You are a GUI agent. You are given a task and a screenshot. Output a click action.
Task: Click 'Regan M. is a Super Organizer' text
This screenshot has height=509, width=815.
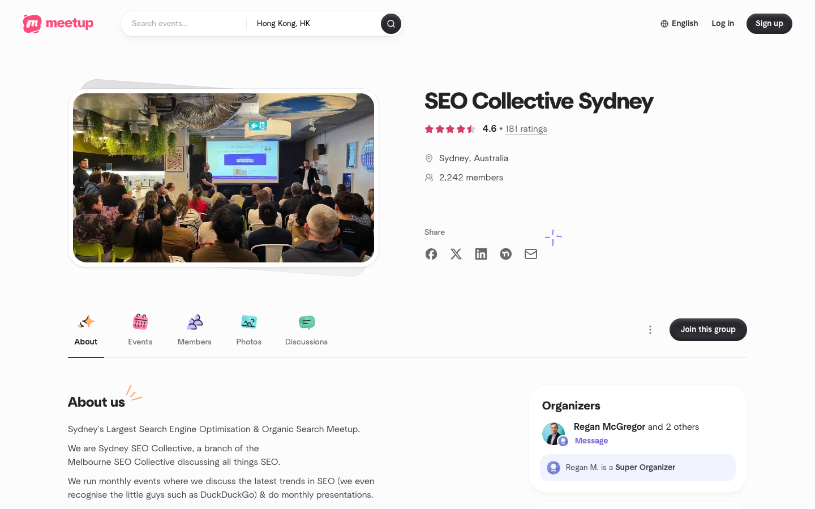pyautogui.click(x=620, y=468)
